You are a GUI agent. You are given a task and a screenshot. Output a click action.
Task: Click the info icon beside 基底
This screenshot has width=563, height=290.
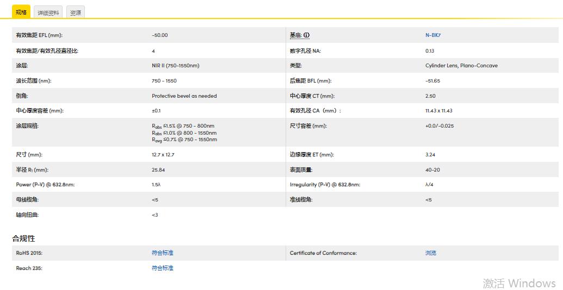pyautogui.click(x=306, y=35)
